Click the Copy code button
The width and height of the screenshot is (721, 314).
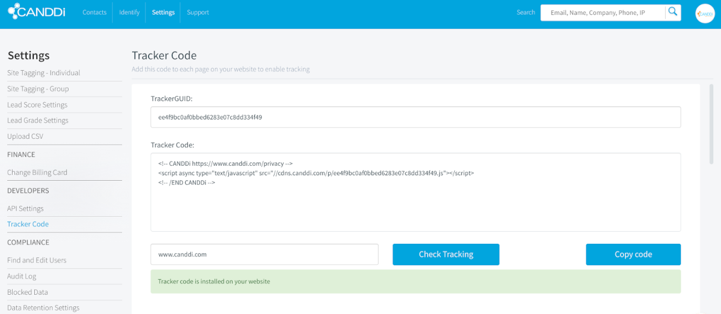(x=633, y=255)
